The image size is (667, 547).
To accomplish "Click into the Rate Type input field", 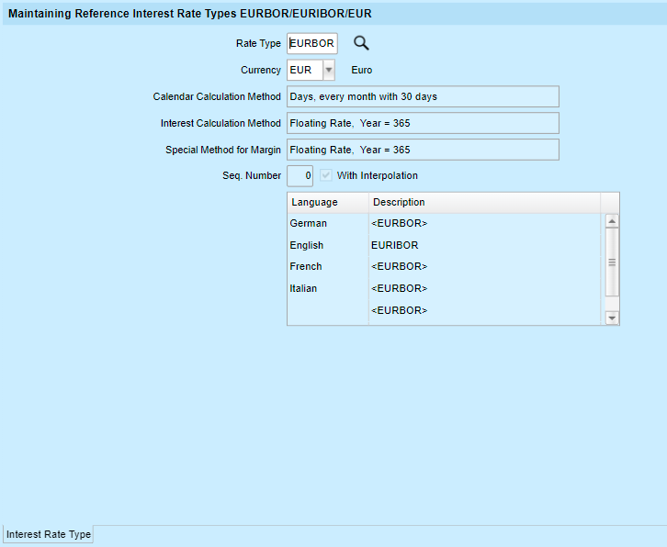I will 312,43.
